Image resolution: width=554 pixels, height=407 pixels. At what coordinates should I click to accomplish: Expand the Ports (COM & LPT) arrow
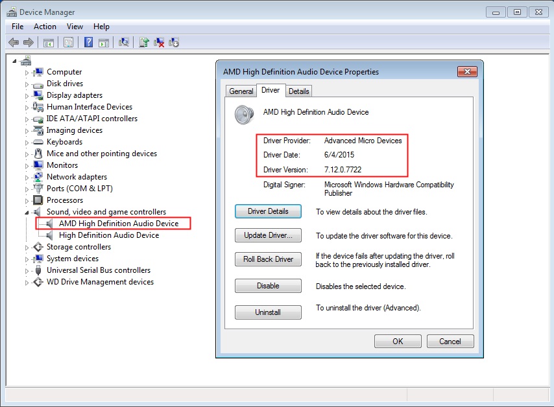point(27,189)
